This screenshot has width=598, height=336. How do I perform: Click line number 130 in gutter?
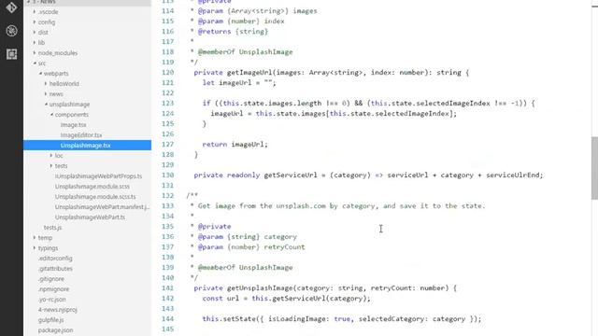[x=167, y=175]
